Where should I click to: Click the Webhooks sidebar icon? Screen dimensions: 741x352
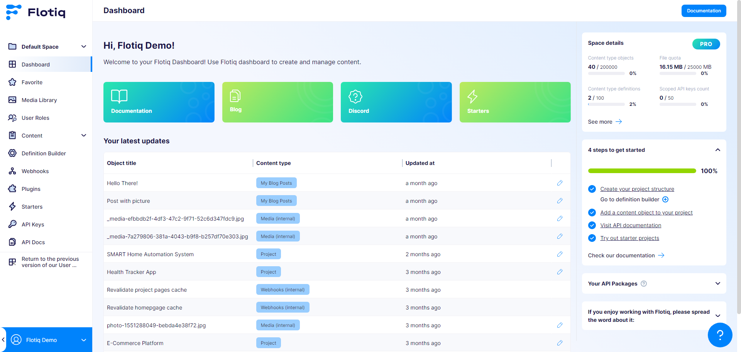click(x=13, y=171)
